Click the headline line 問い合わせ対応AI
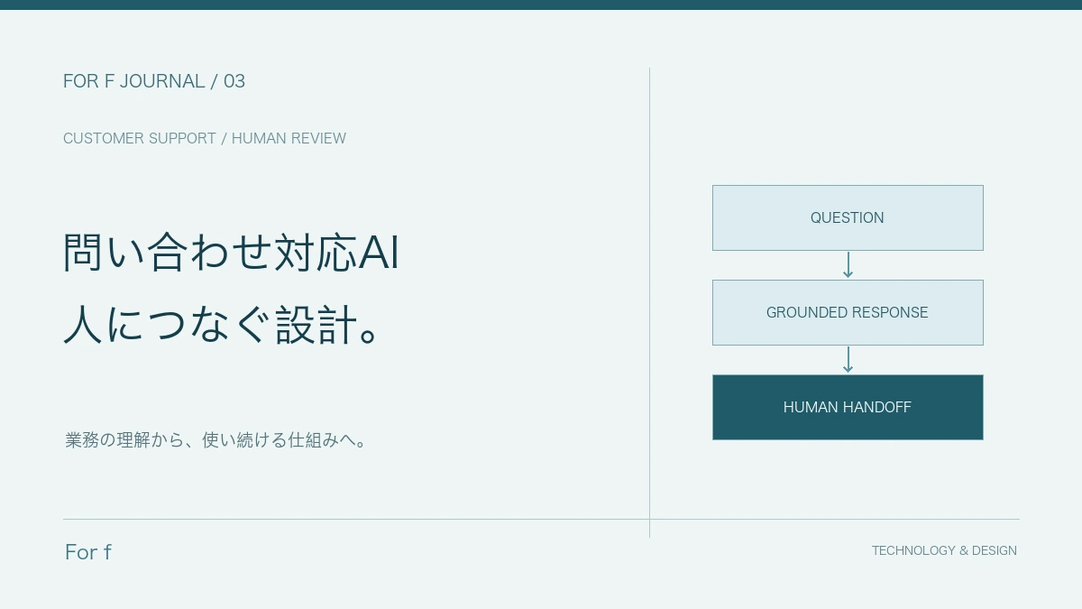This screenshot has height=609, width=1082. tap(231, 253)
